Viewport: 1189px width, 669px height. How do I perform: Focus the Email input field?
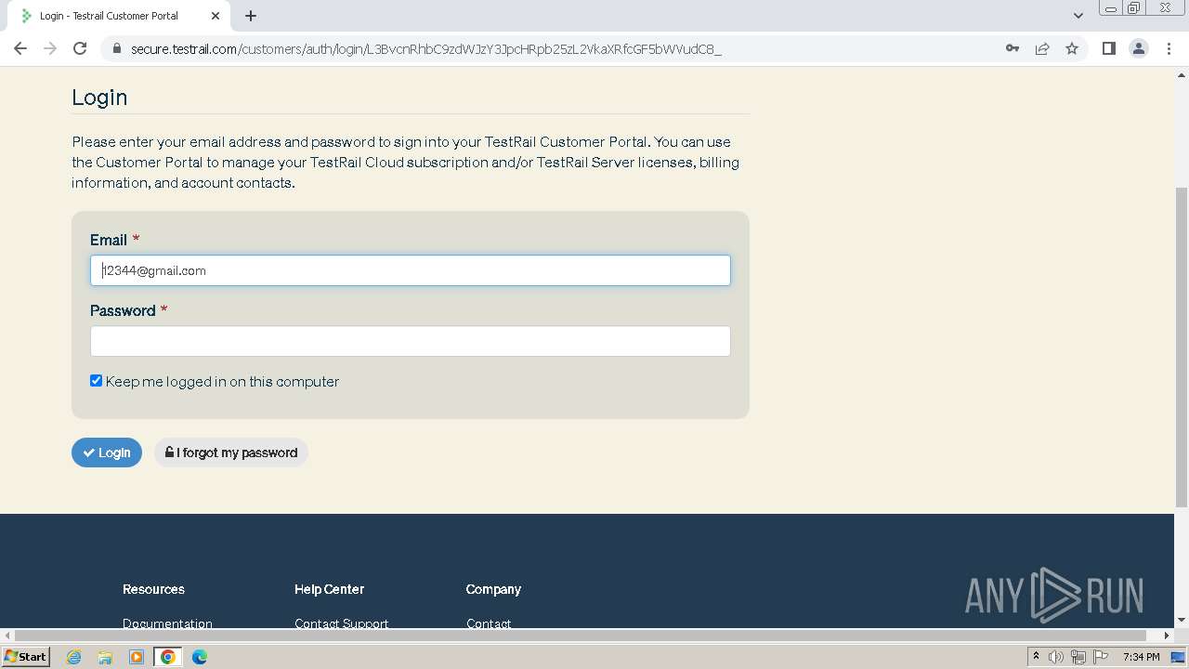411,270
